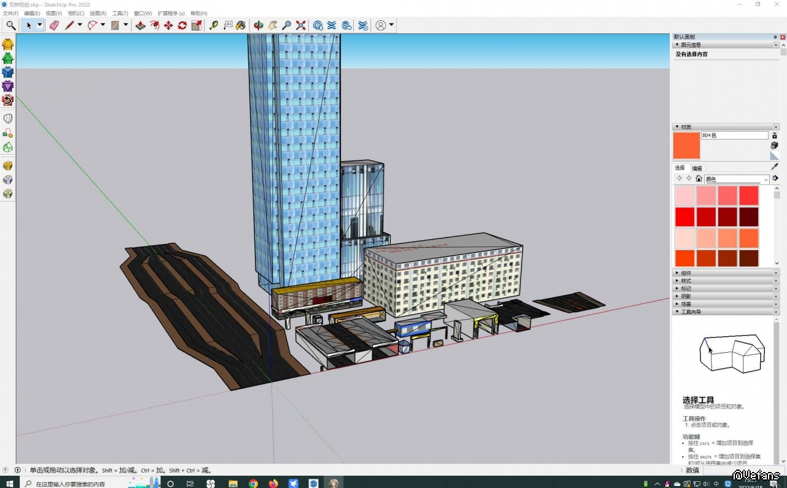Activate the Orbit camera tool
Viewport: 787px width, 488px height.
(x=259, y=25)
